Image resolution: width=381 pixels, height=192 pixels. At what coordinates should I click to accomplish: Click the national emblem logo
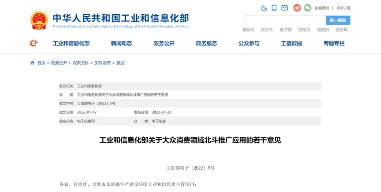(x=39, y=20)
